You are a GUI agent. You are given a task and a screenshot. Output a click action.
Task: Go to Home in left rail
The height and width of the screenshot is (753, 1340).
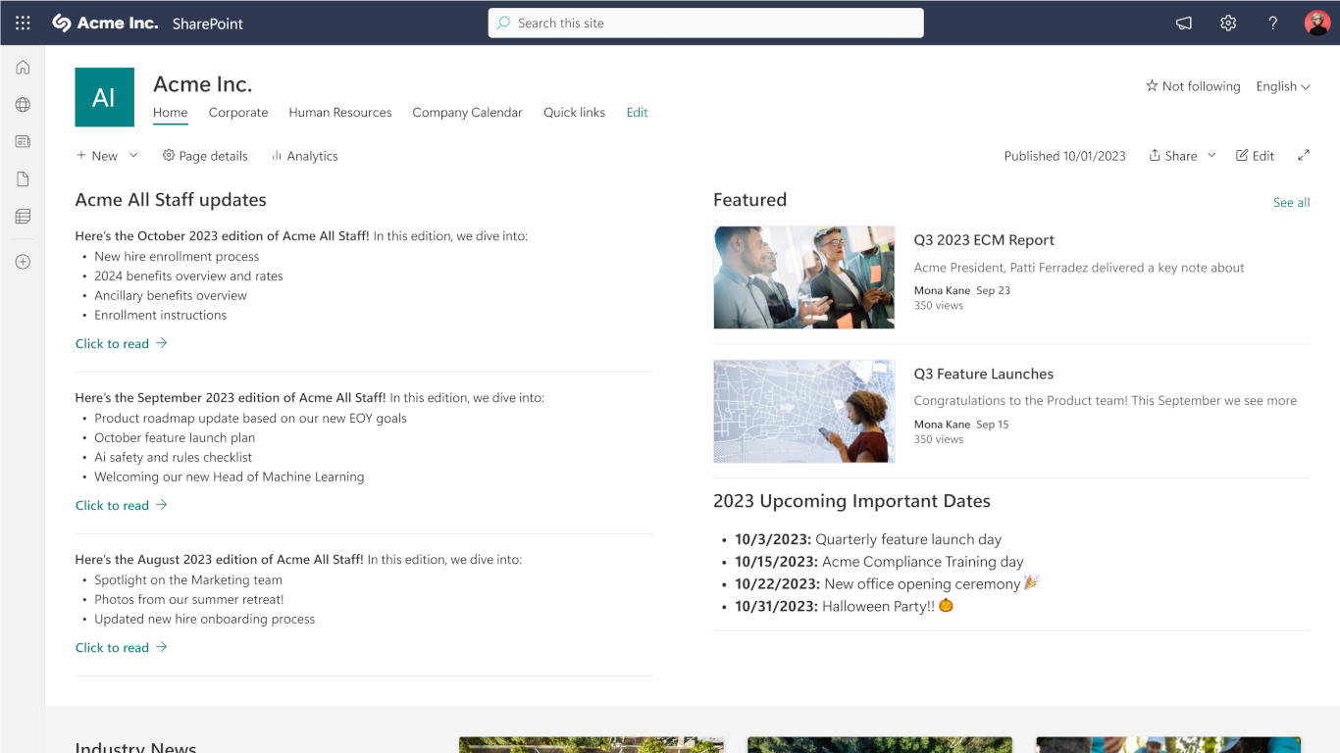pyautogui.click(x=23, y=68)
